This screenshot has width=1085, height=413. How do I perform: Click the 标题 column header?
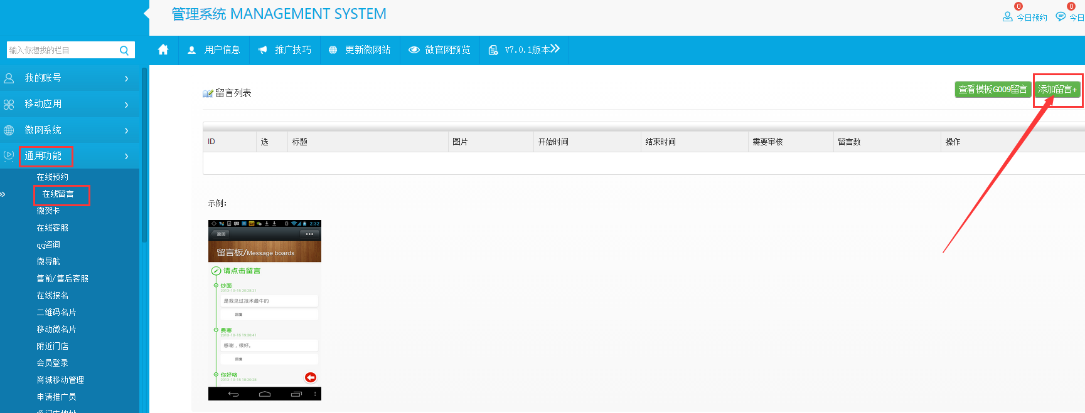click(367, 142)
